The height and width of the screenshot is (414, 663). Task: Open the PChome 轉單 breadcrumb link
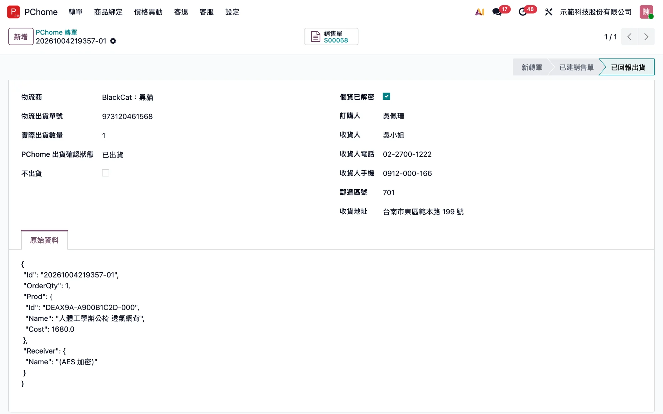click(56, 32)
